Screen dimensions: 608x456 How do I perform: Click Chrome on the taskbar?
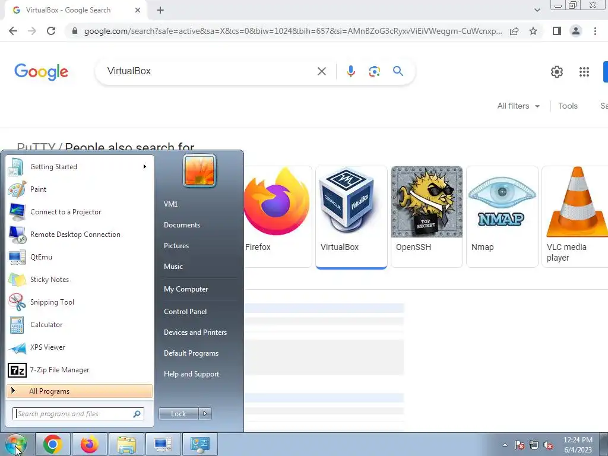(x=53, y=444)
